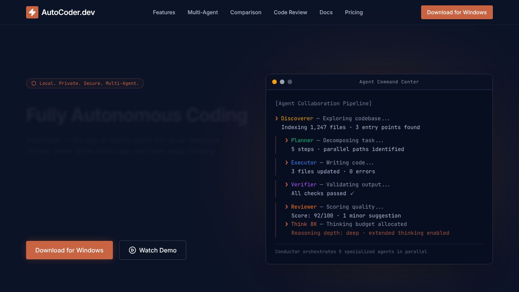519x292 pixels.
Task: Click the green Planner agent name
Action: point(302,140)
